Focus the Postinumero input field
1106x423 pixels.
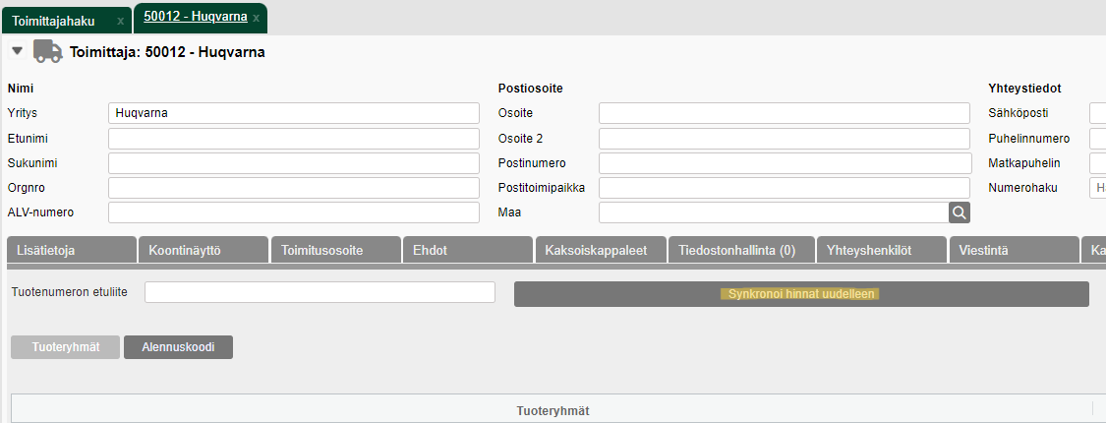[x=785, y=163]
